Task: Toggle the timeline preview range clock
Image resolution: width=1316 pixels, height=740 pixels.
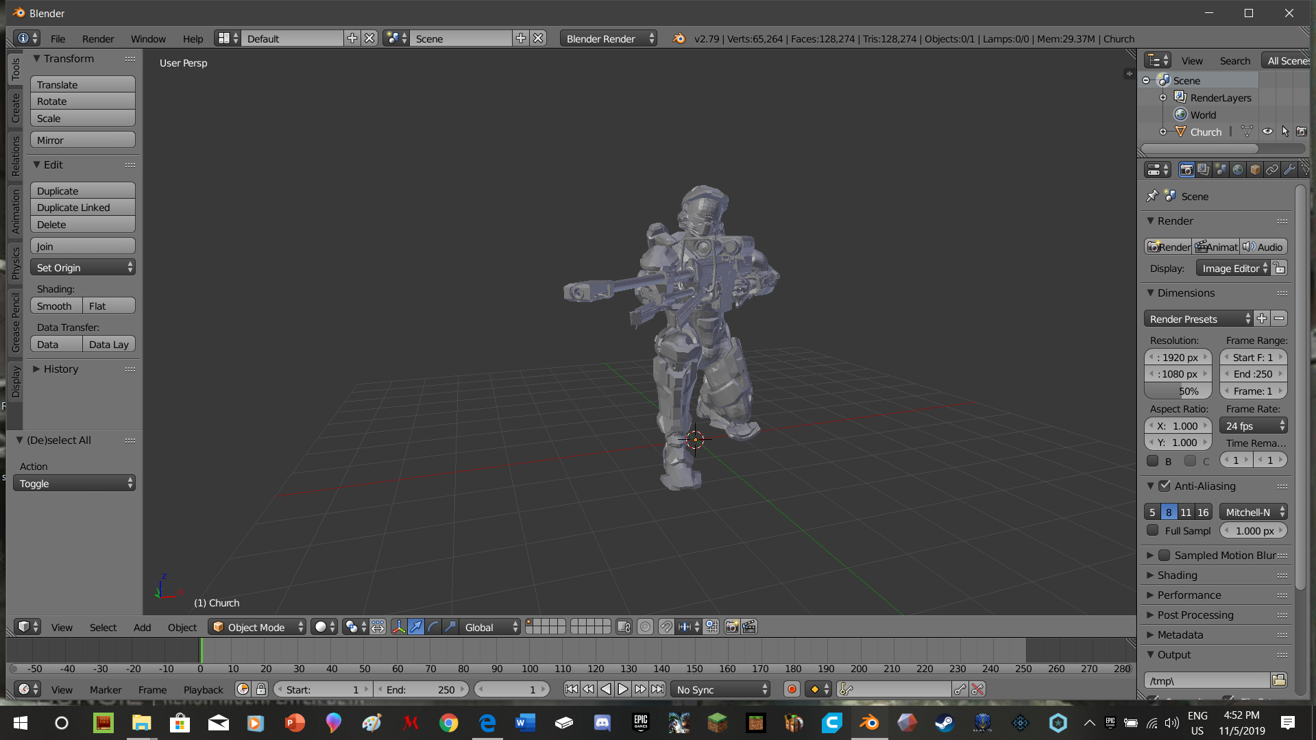Action: pyautogui.click(x=243, y=689)
